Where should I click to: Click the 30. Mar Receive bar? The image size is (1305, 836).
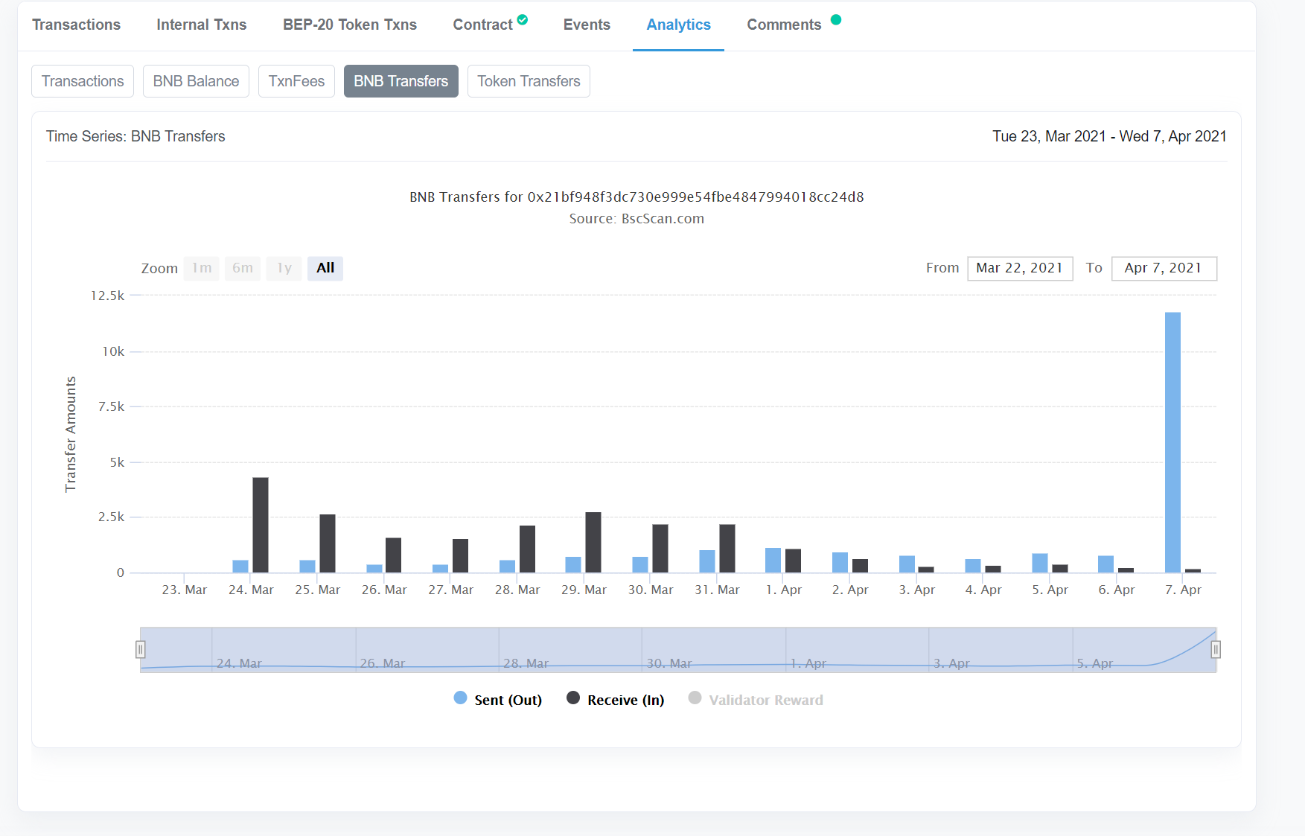tap(660, 549)
